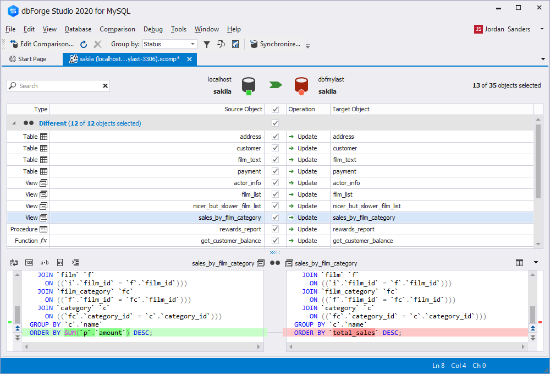Toggle the select-all checkbox in column header

pyautogui.click(x=276, y=109)
